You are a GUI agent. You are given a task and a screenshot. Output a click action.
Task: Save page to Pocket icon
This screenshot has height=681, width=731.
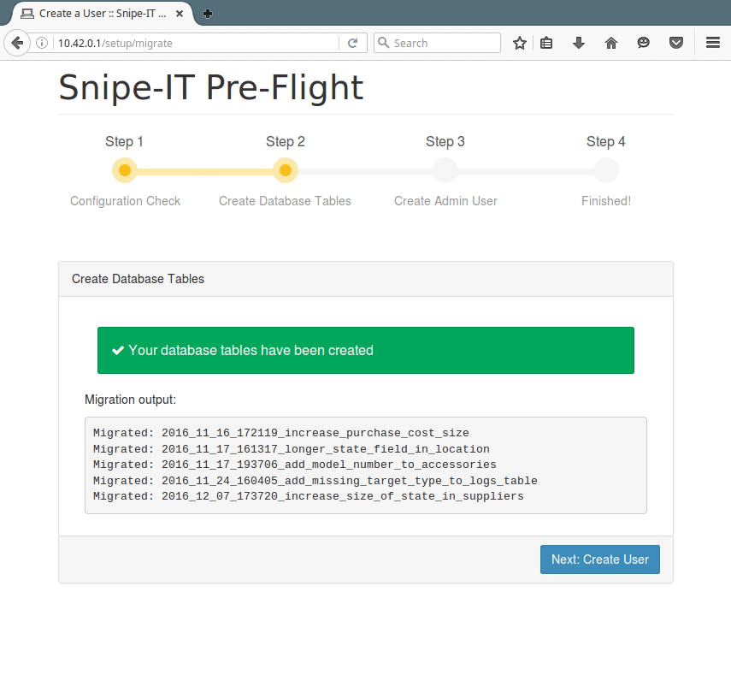click(x=676, y=43)
